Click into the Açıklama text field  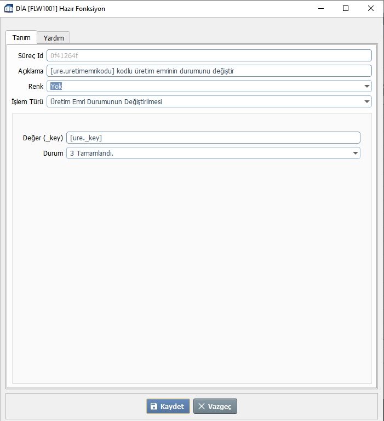pyautogui.click(x=209, y=71)
